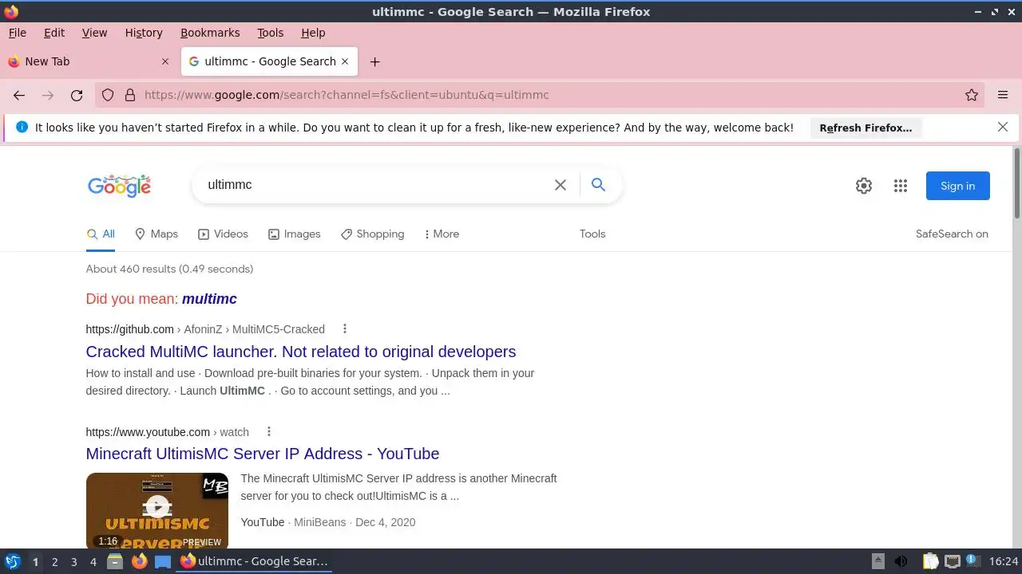Close the ultimmc Google Search tab
Viewport: 1022px width, 574px height.
(345, 61)
